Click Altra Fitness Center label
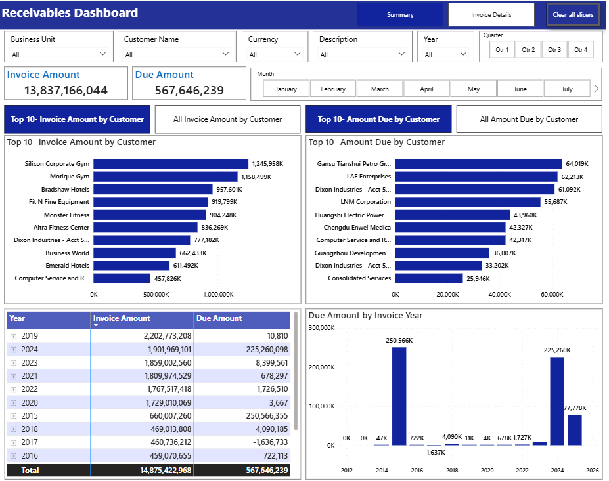609x481 pixels. point(61,227)
